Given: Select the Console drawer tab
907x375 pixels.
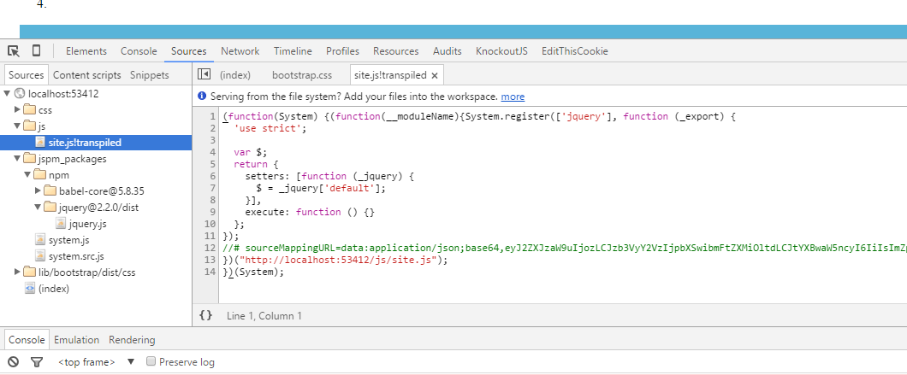Looking at the screenshot, I should (x=27, y=340).
